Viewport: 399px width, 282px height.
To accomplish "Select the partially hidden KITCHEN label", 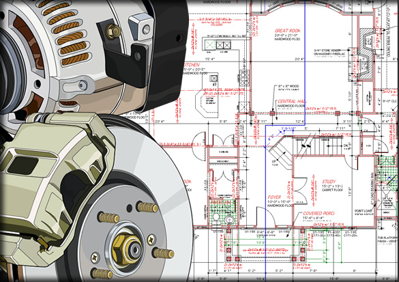I will [192, 65].
